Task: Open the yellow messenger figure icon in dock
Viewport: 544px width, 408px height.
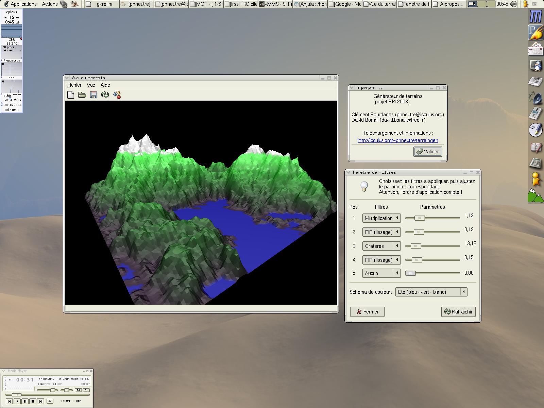Action: click(536, 179)
